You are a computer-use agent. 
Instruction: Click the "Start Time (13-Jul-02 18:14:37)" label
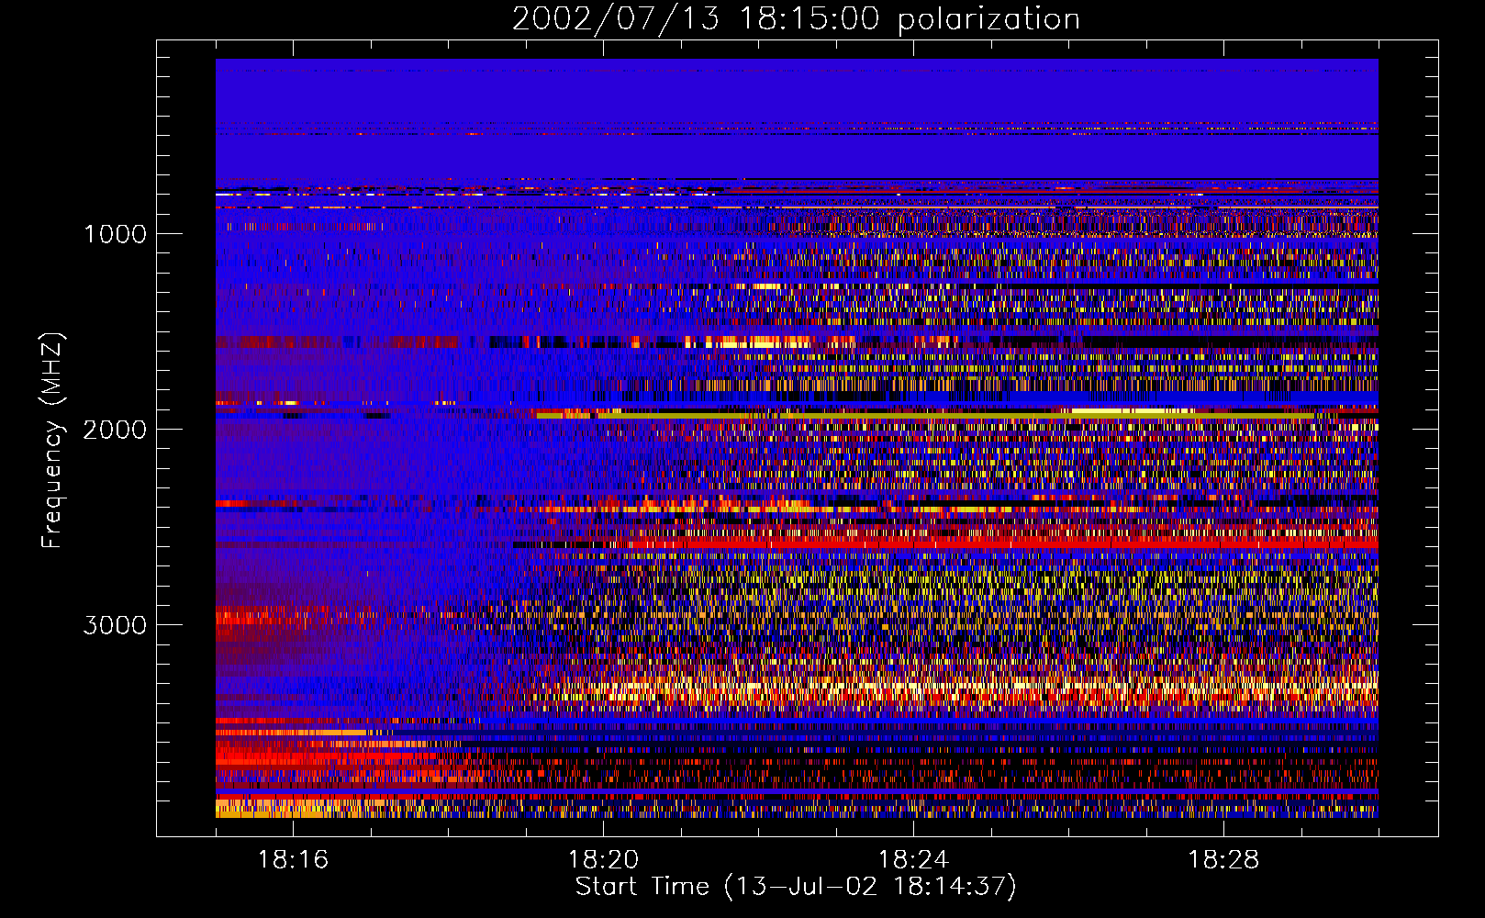point(796,887)
